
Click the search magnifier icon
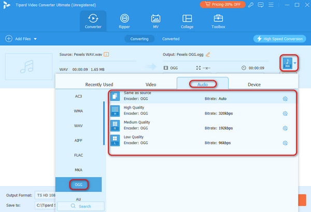coord(73,206)
